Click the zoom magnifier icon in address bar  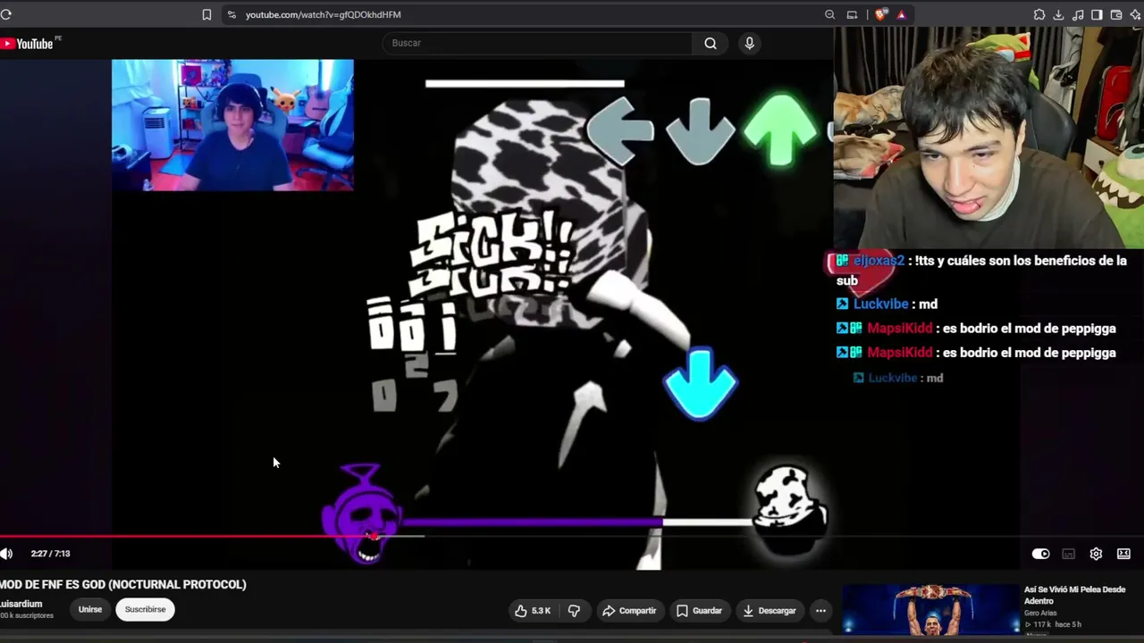829,14
